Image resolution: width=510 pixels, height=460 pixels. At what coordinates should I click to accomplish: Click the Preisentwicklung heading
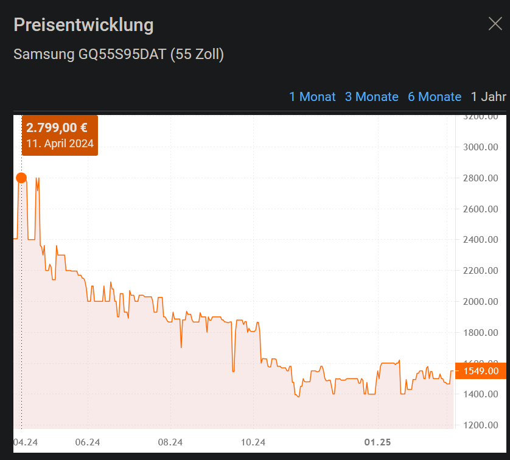click(83, 25)
